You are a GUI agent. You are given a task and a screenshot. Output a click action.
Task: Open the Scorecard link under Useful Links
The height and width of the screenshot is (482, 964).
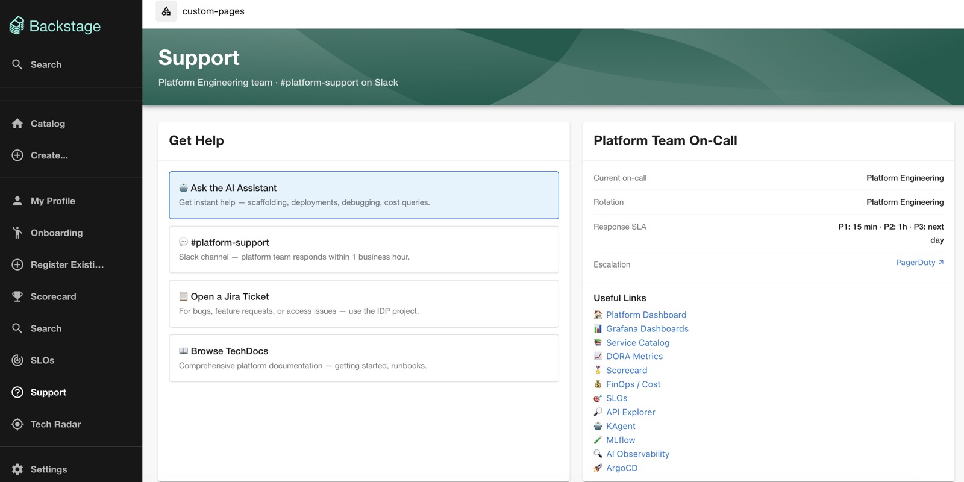(x=627, y=370)
